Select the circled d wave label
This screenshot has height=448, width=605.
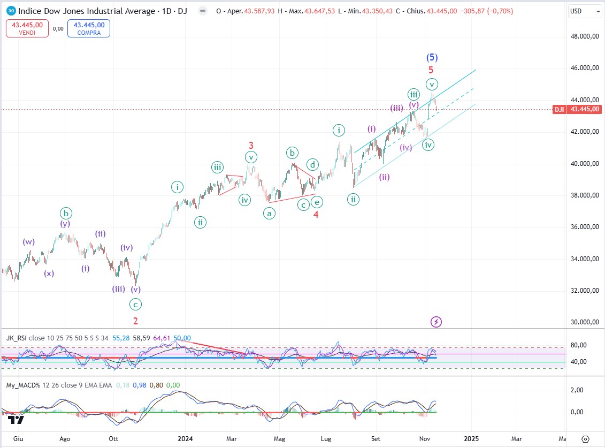[312, 164]
